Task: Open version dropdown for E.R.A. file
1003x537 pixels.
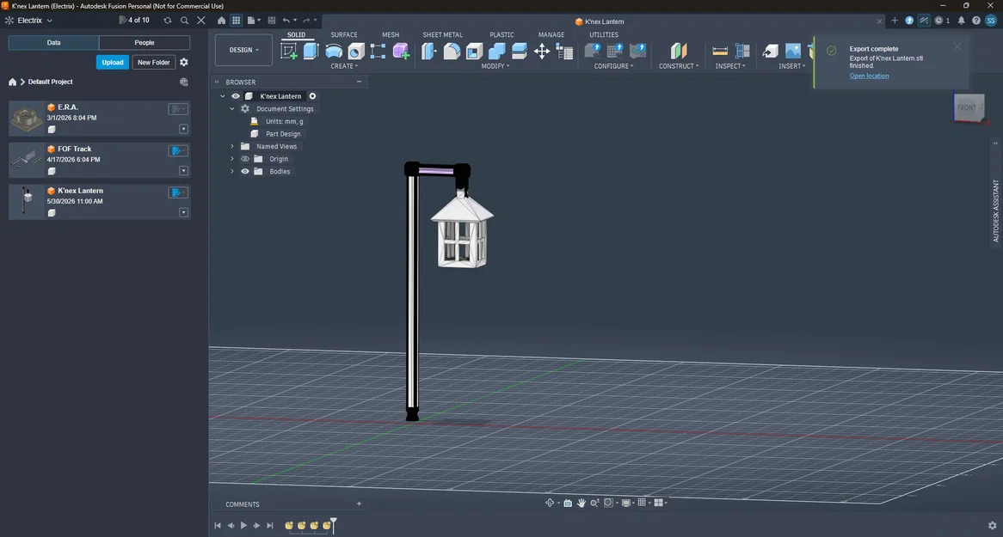Action: (x=183, y=129)
